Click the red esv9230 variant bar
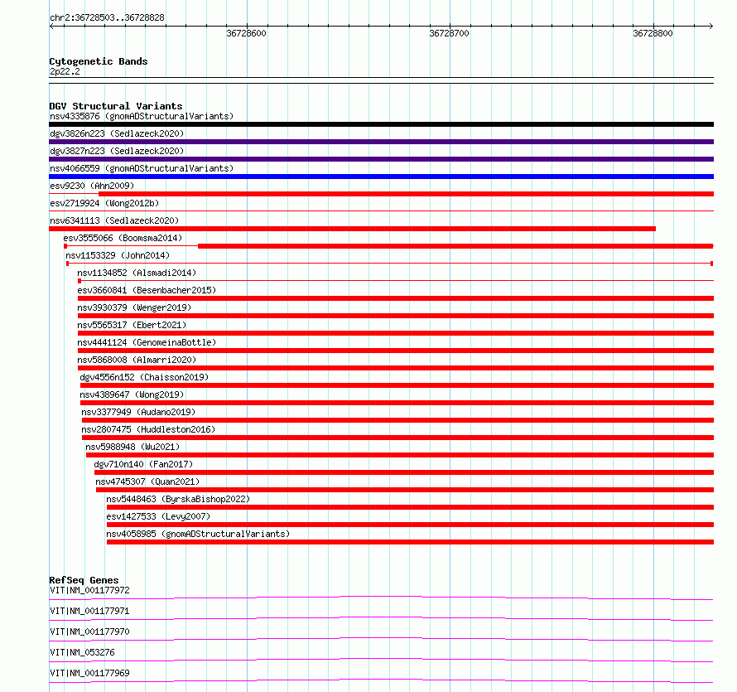Screen dimensions: 737x692 click(406, 194)
